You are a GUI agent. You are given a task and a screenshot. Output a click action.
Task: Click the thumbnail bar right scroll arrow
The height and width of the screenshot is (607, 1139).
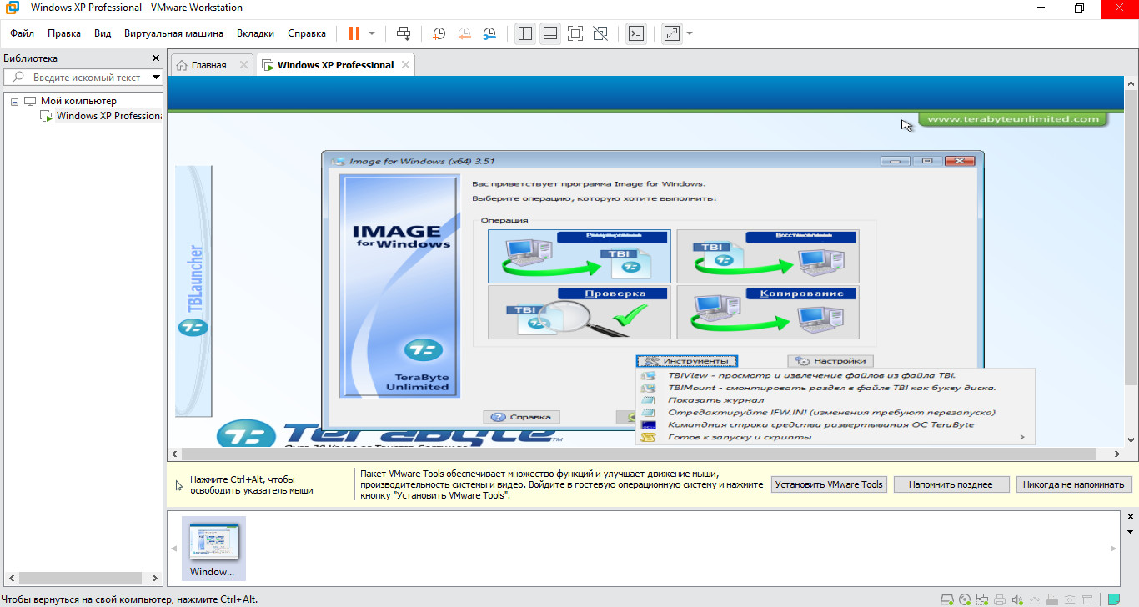[x=1113, y=549]
